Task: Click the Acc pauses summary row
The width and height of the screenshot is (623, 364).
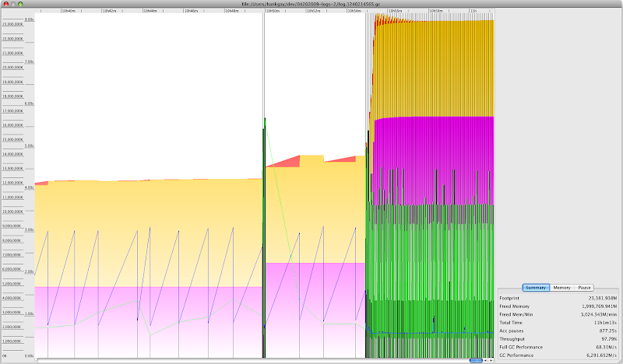Action: (x=558, y=329)
